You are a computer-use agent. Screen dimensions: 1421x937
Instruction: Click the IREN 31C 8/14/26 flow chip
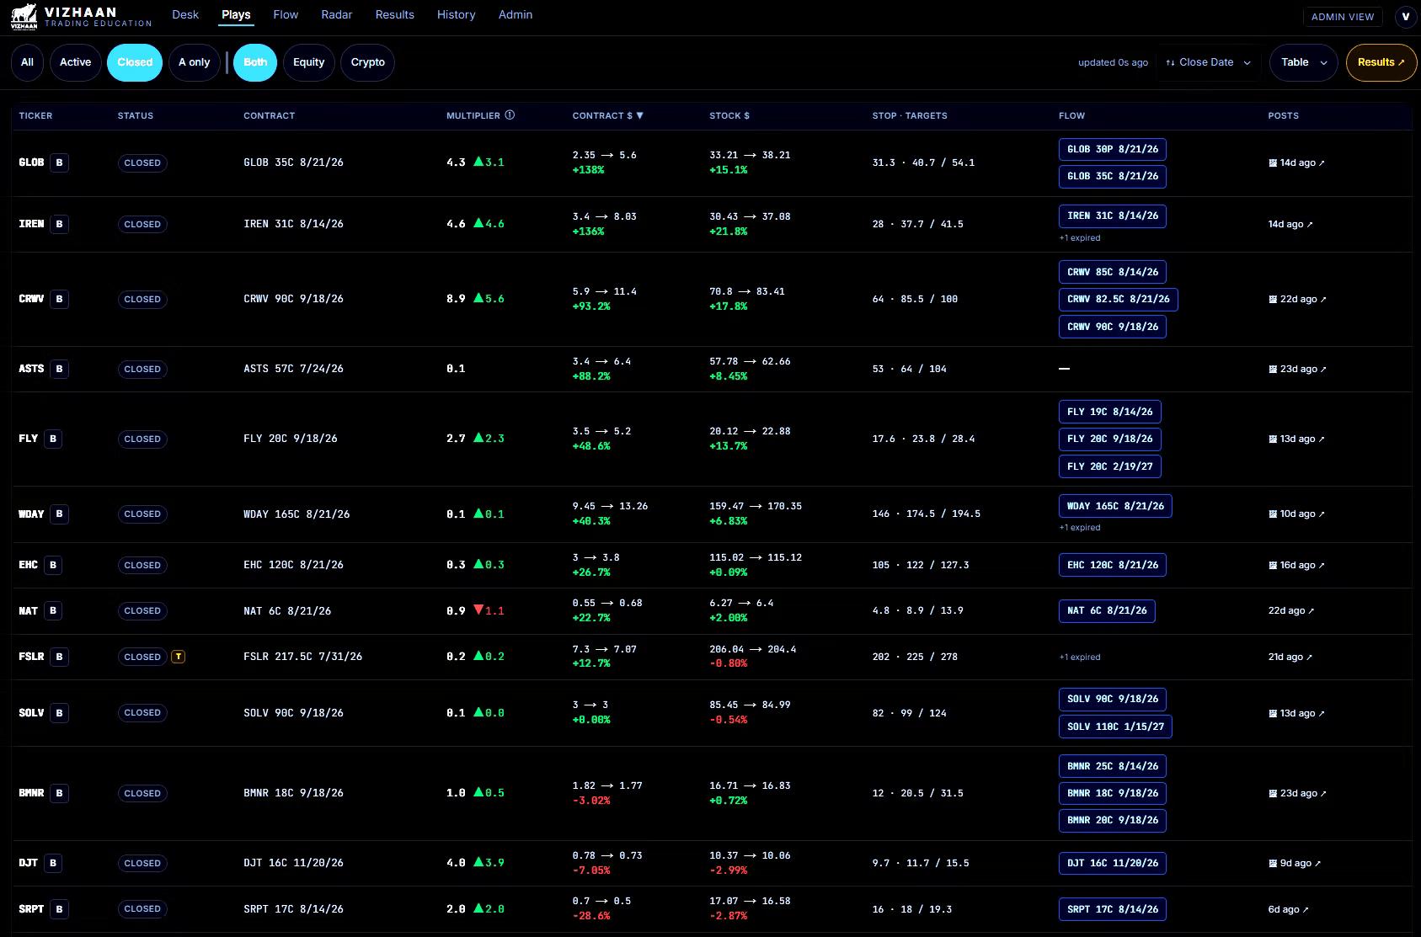coord(1112,216)
